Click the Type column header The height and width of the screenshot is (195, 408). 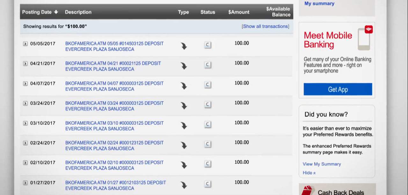183,12
